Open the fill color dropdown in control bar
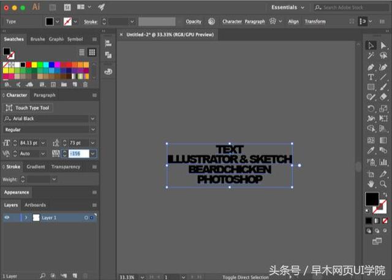The height and width of the screenshot is (280, 392). (x=57, y=21)
